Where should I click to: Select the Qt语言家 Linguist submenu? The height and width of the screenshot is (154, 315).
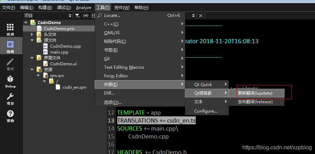[x=207, y=93]
